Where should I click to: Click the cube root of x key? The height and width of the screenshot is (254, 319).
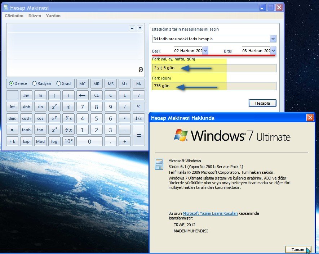68,130
